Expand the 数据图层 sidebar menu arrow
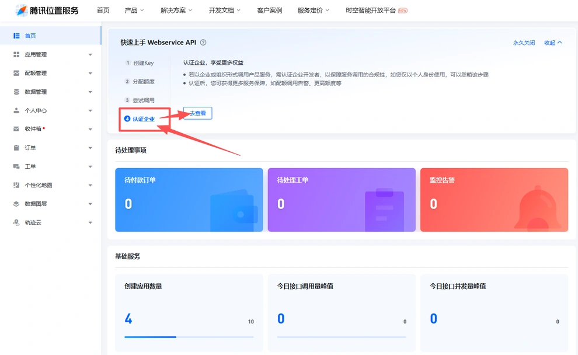 click(90, 204)
